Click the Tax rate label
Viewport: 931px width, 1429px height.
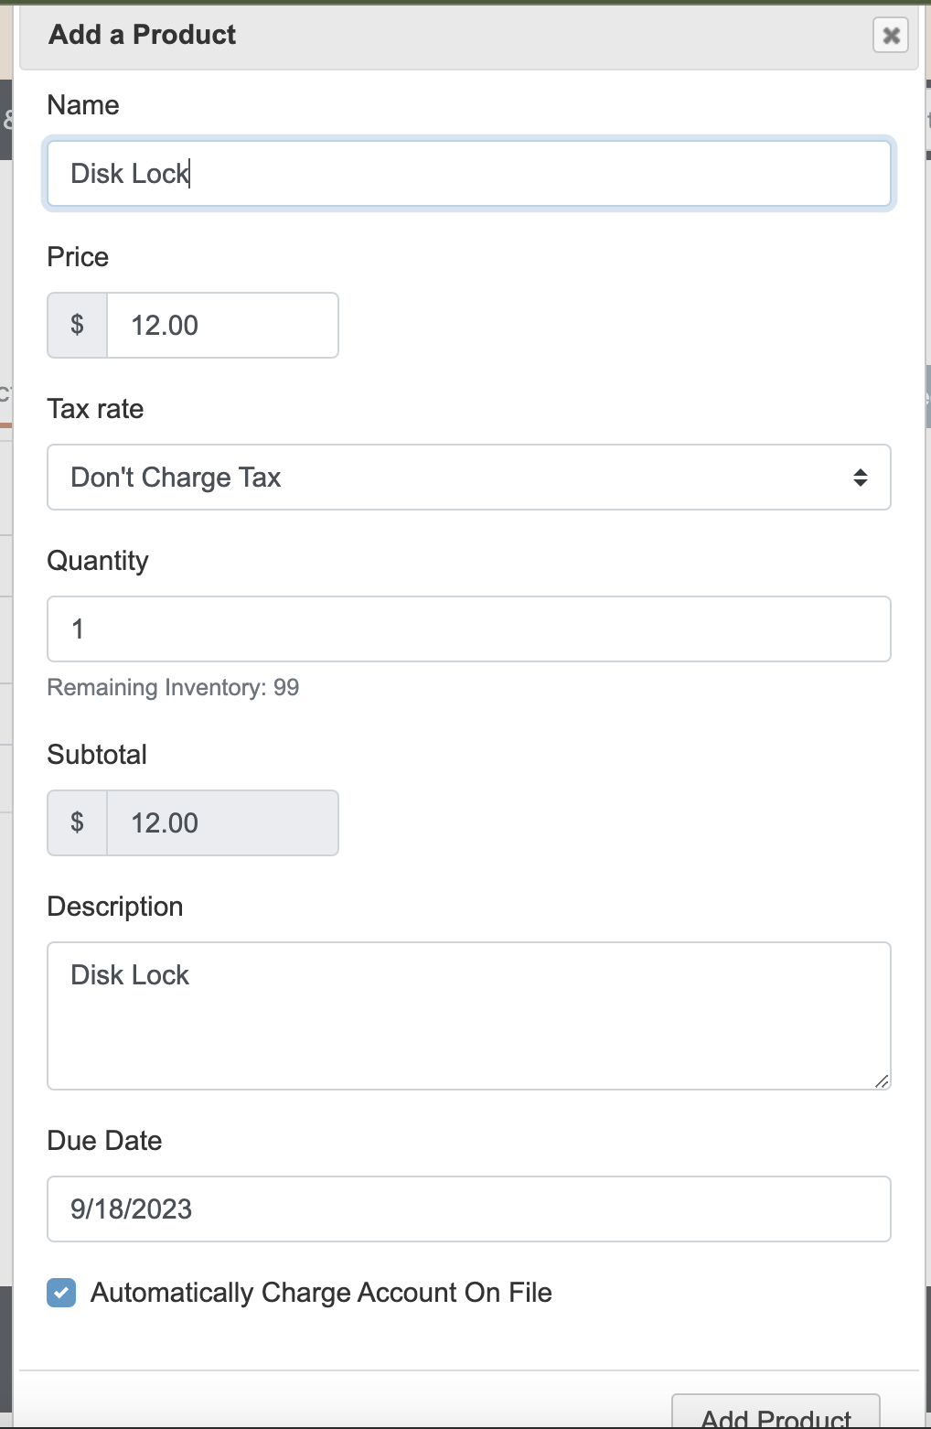[x=95, y=409]
